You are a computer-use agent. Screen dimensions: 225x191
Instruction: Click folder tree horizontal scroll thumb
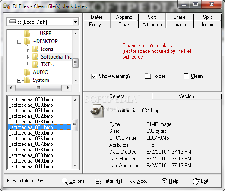click(x=38, y=88)
